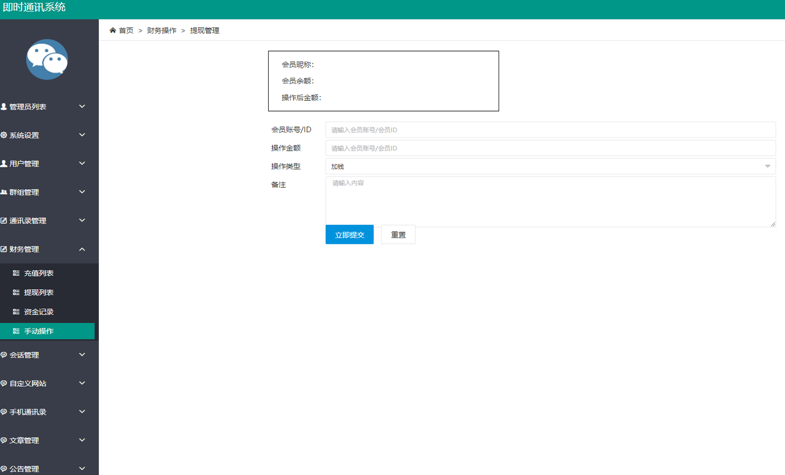The height and width of the screenshot is (475, 785).
Task: Expand the 系统设置 menu chevron
Action: pyautogui.click(x=82, y=135)
